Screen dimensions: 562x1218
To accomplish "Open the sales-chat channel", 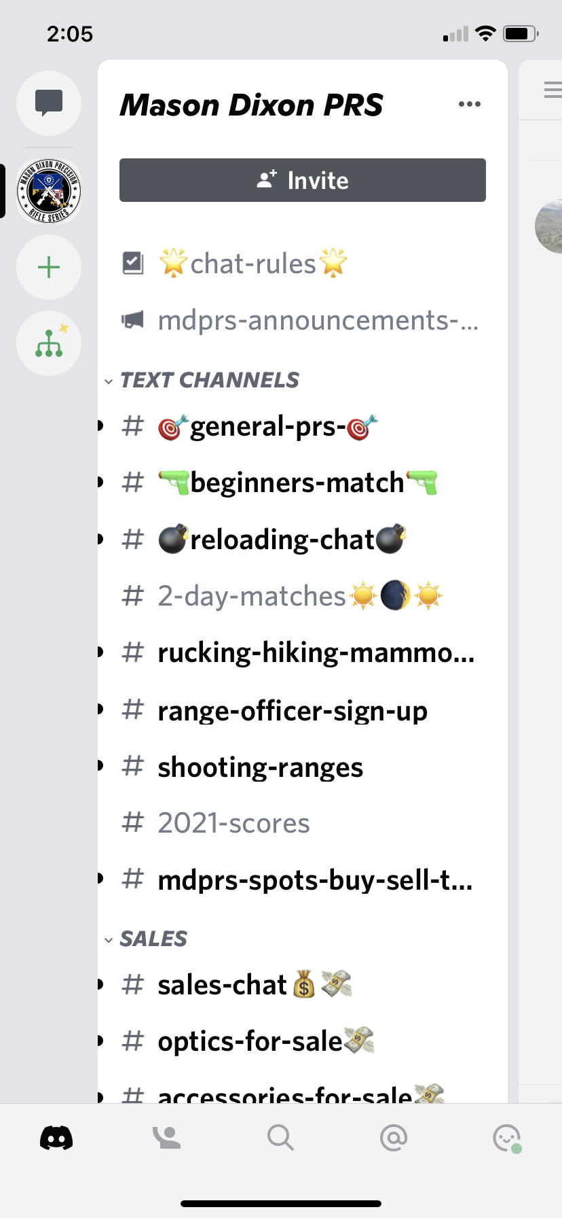I will tap(303, 985).
